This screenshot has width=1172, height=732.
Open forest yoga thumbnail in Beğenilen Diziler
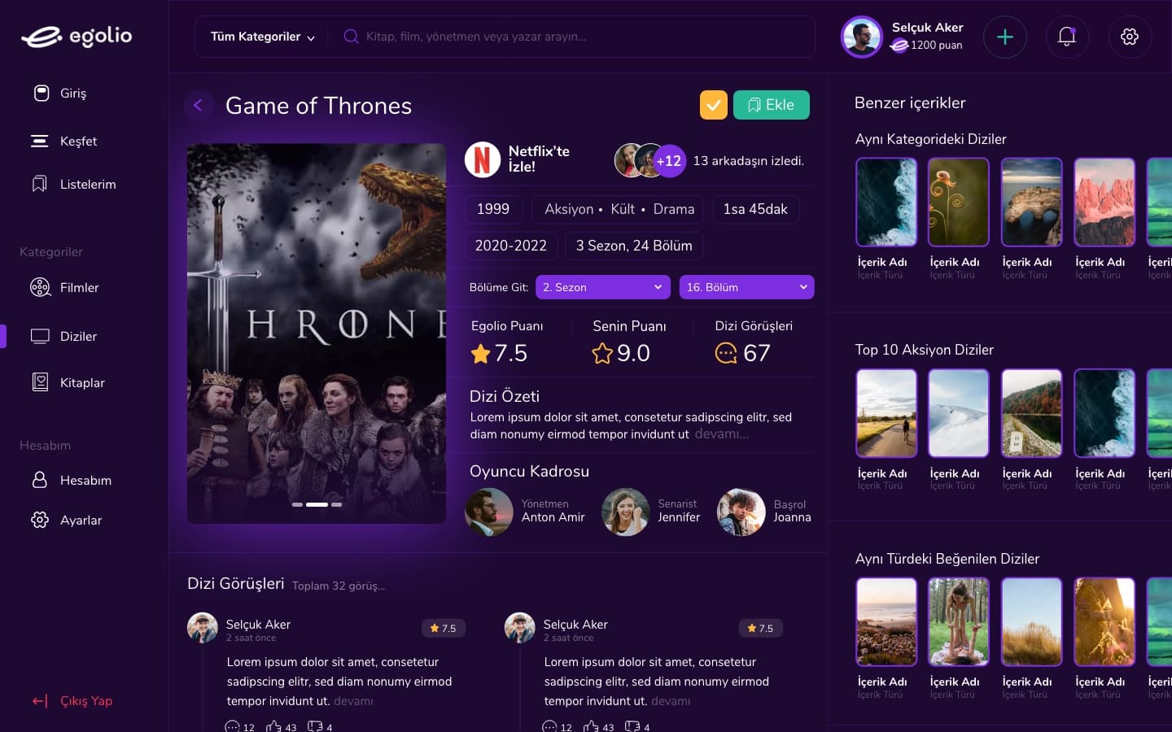[x=959, y=622]
